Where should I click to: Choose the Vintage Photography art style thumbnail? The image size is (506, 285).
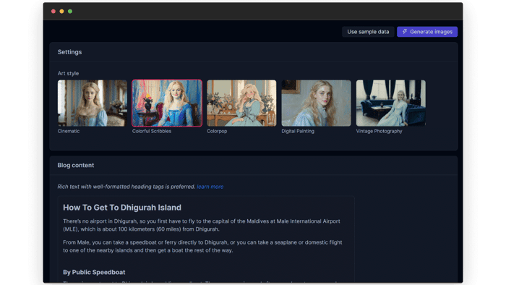tap(391, 103)
